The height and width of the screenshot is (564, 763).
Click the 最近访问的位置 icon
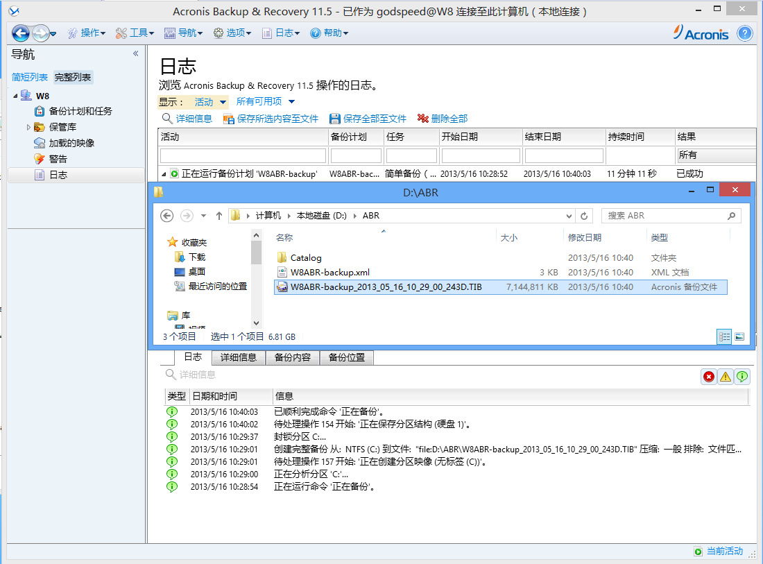[180, 286]
